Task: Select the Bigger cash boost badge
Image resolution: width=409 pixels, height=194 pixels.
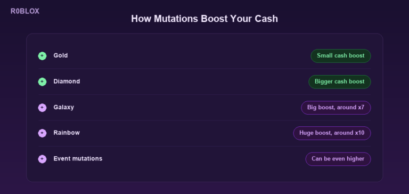Action: coord(340,82)
